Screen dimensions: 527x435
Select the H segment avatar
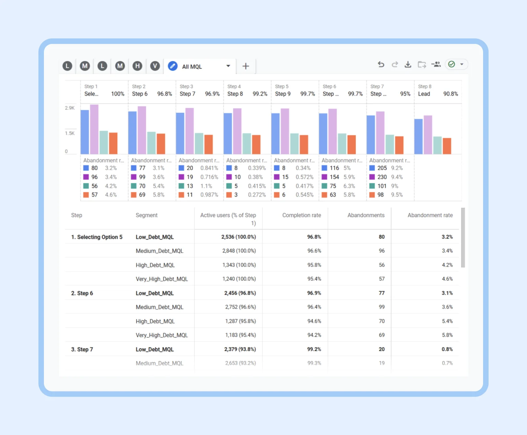point(137,66)
